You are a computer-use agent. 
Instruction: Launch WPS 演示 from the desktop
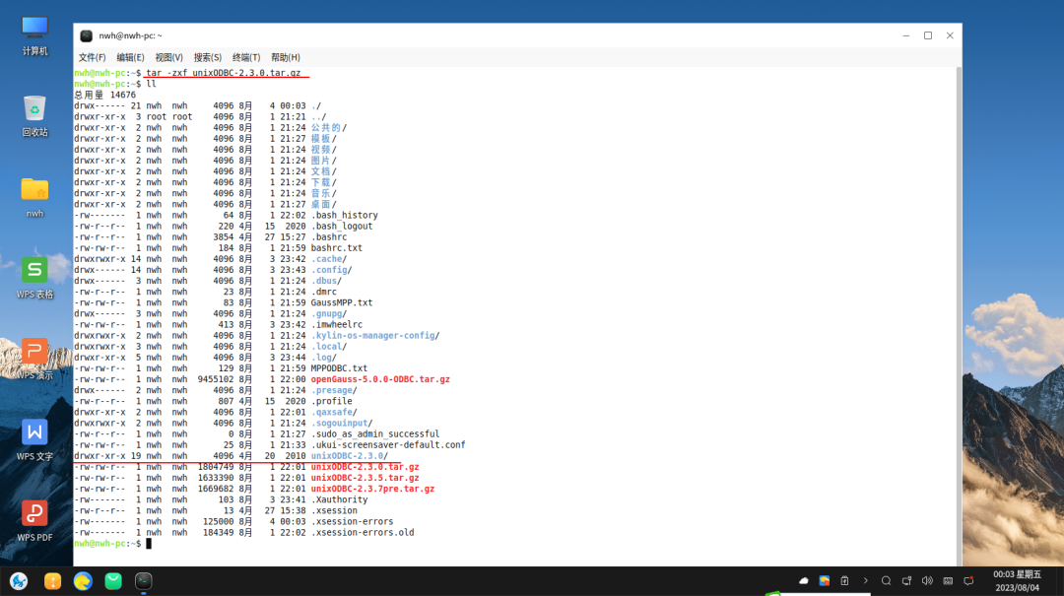pyautogui.click(x=34, y=360)
